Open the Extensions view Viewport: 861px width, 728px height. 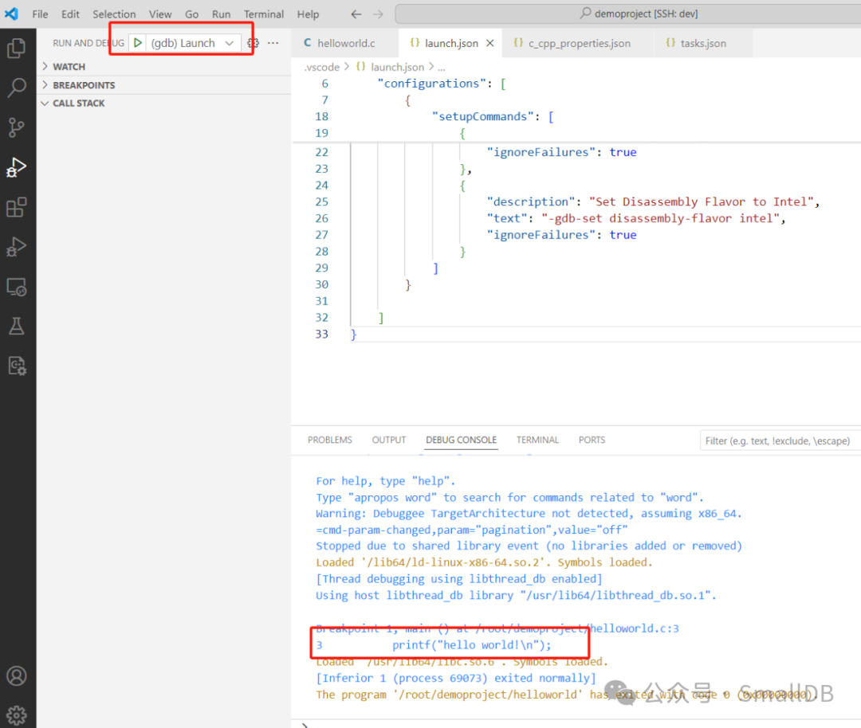pyautogui.click(x=17, y=207)
